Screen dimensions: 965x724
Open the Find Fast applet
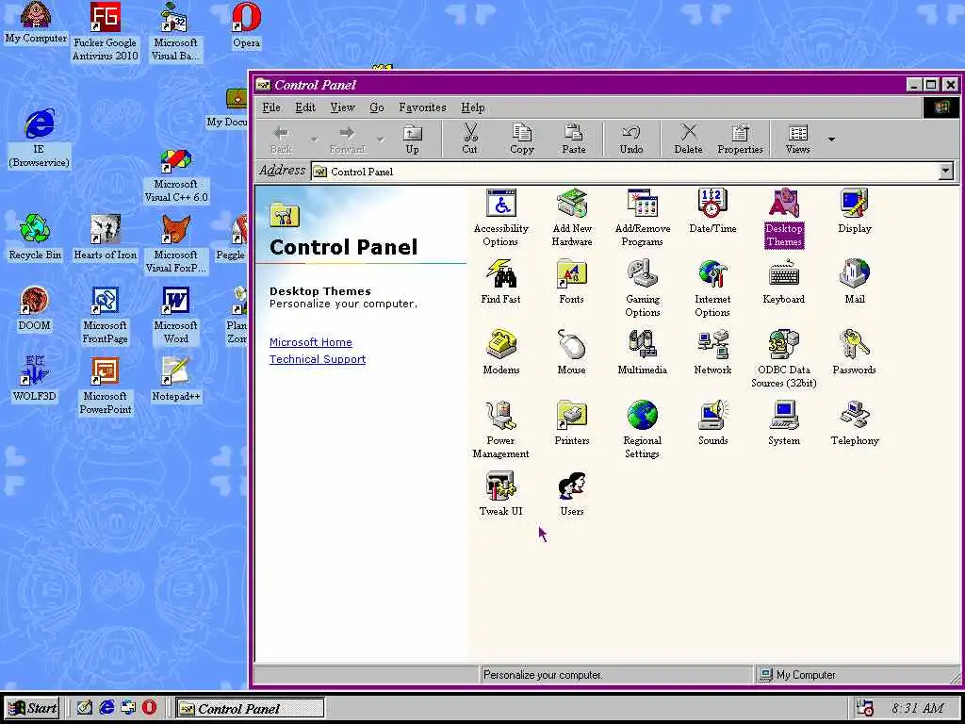[501, 282]
